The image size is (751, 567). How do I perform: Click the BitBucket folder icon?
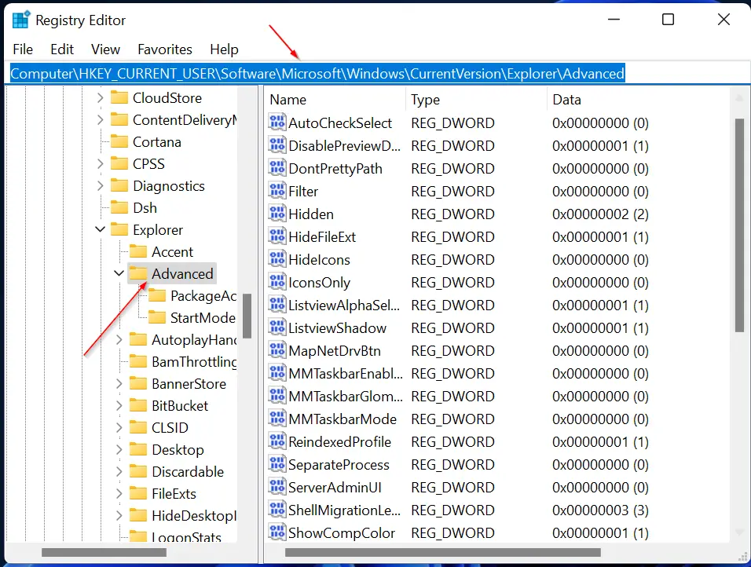[x=138, y=405]
